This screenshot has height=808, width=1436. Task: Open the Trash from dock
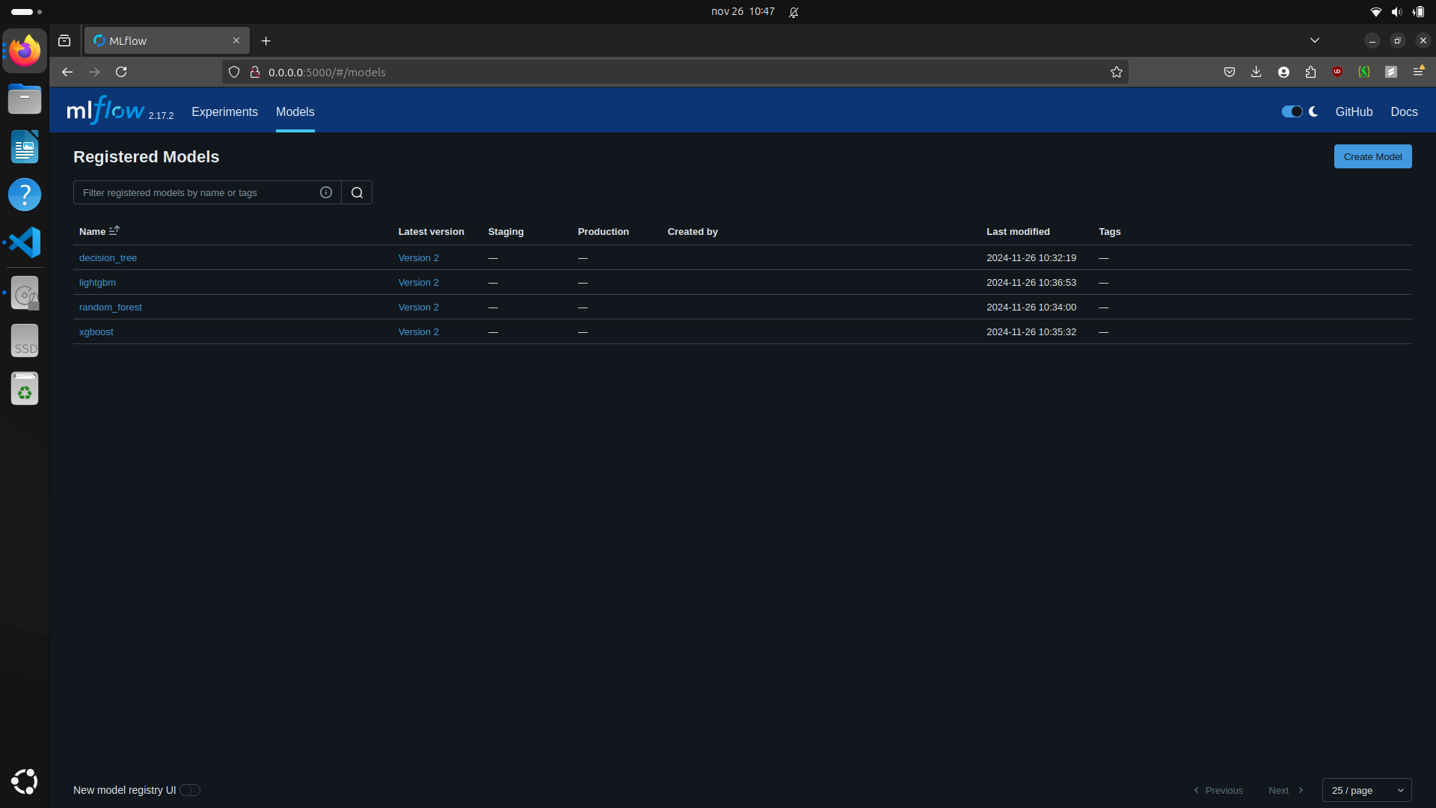coord(25,389)
